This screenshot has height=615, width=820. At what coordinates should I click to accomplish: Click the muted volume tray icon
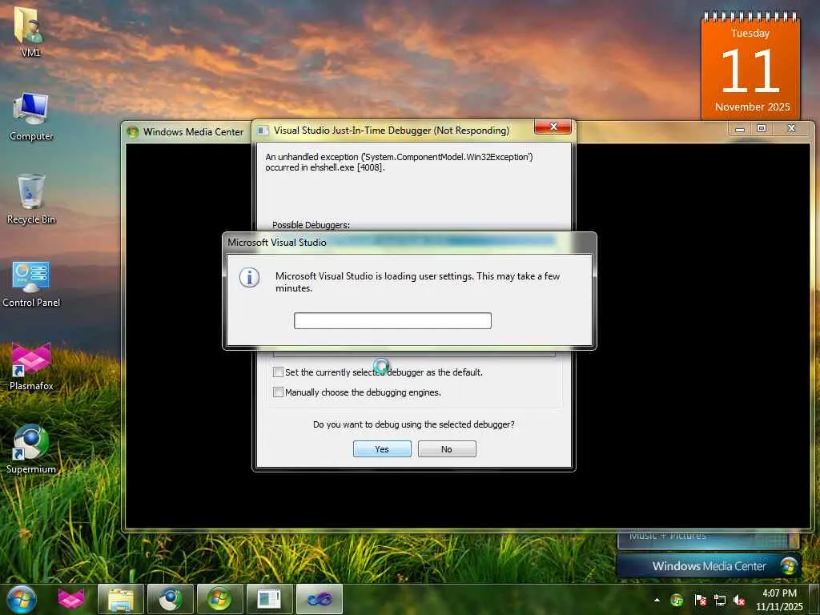coord(739,600)
